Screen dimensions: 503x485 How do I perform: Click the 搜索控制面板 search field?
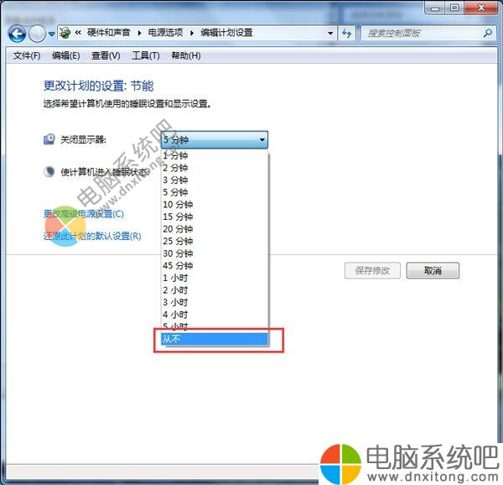(419, 34)
